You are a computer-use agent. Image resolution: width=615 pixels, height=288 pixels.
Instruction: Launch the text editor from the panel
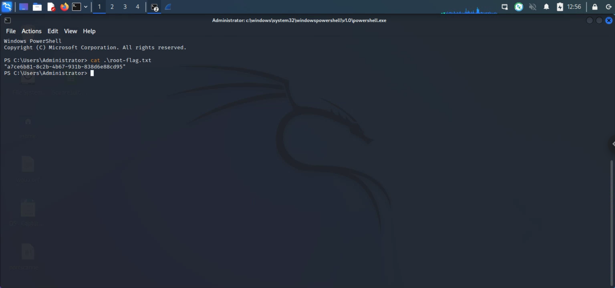pyautogui.click(x=51, y=7)
